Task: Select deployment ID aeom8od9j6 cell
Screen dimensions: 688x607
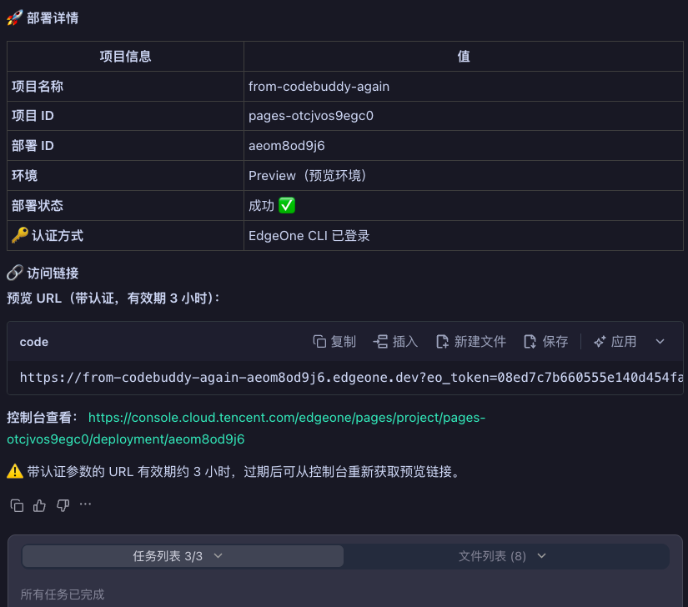Action: (x=464, y=146)
